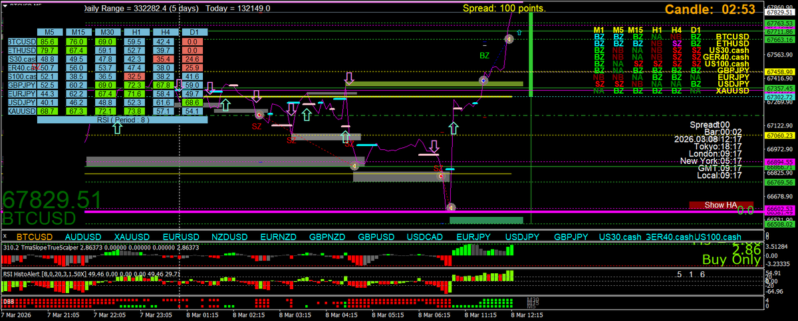Switch to US100.cash in the symbol bar
Viewport: 798px width, 321px height.
[718, 237]
